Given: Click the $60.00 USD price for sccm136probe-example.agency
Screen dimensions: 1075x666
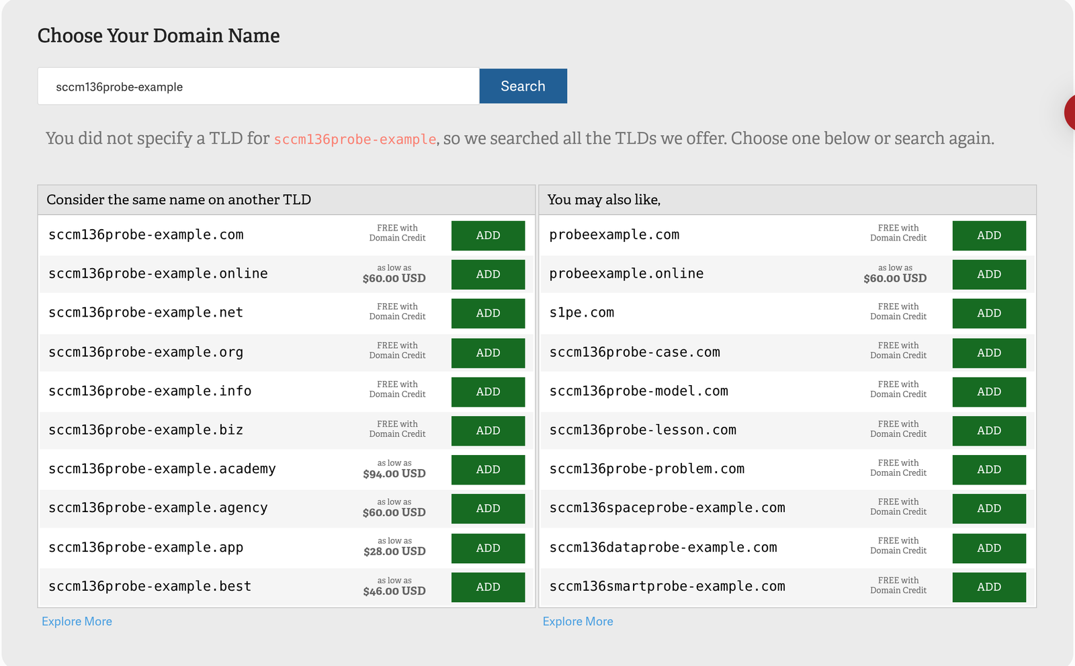Looking at the screenshot, I should coord(394,513).
